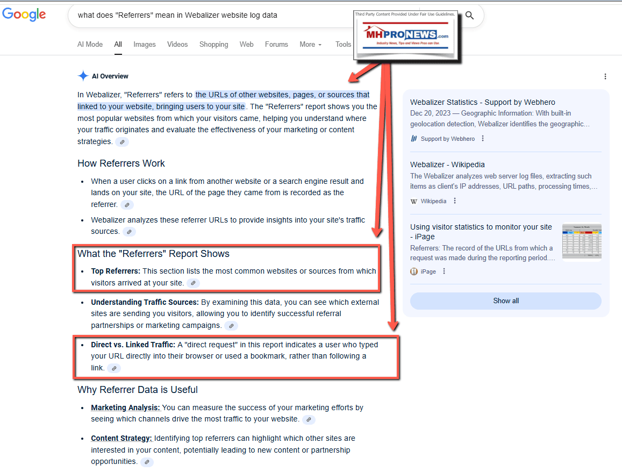Switch to Shopping tab
The height and width of the screenshot is (472, 622).
214,45
